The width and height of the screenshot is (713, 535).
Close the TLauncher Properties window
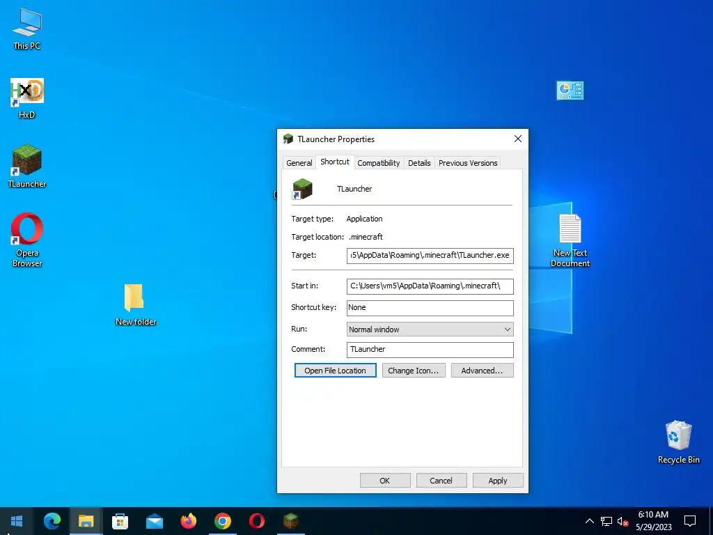click(517, 139)
